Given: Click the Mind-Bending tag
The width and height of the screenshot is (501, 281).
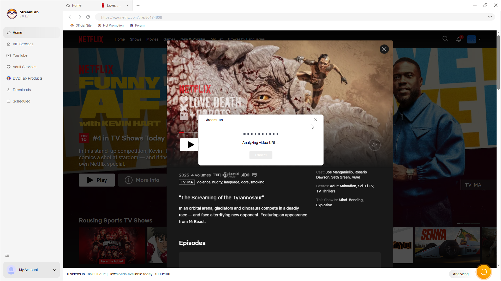Looking at the screenshot, I should pos(351,200).
